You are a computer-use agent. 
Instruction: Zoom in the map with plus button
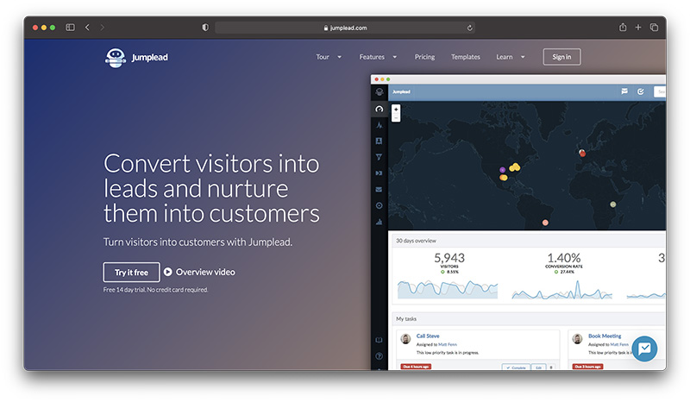[x=396, y=110]
